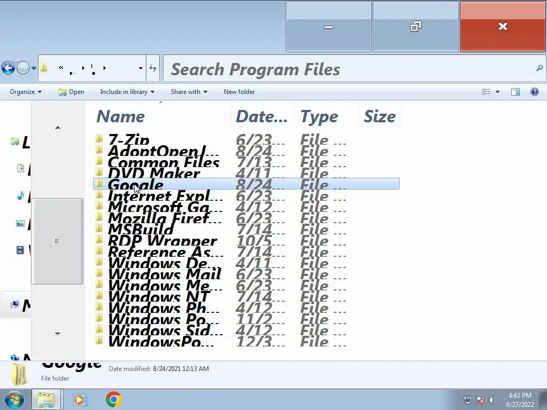
Task: Open Pictures library icon in sidebar
Action: [20, 223]
